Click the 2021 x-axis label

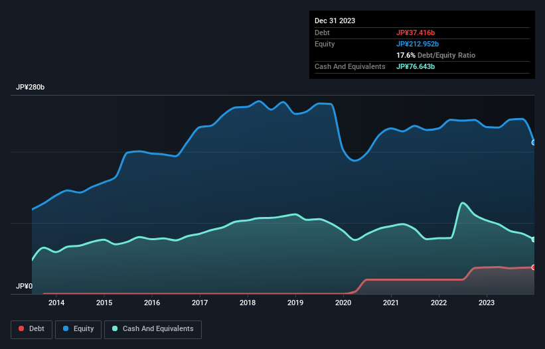pyautogui.click(x=391, y=303)
